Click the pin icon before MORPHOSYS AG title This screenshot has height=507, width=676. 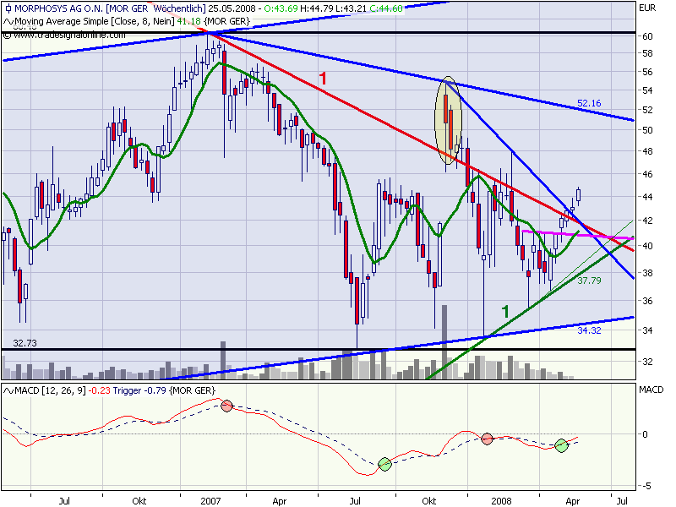(x=8, y=7)
